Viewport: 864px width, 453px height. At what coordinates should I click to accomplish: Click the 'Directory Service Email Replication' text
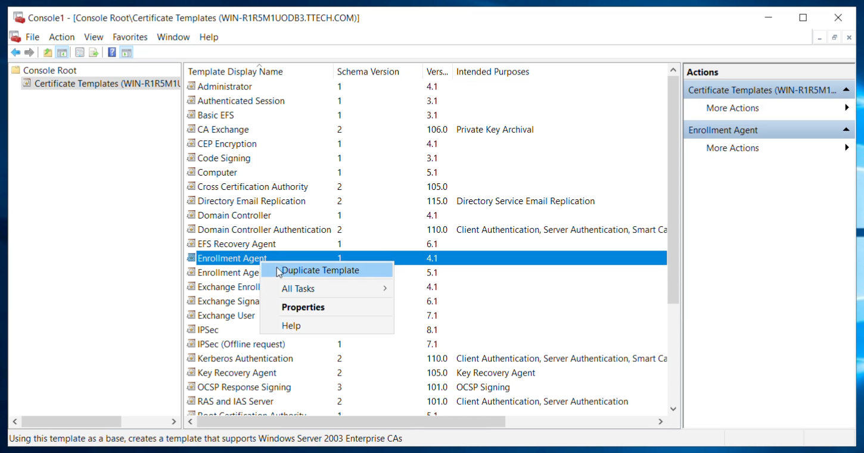coord(526,201)
